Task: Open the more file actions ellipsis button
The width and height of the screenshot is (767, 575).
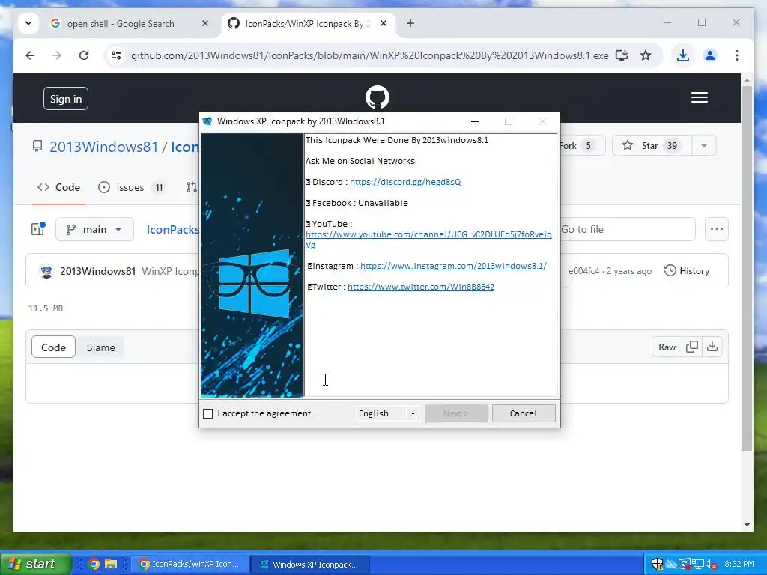Action: click(x=717, y=229)
